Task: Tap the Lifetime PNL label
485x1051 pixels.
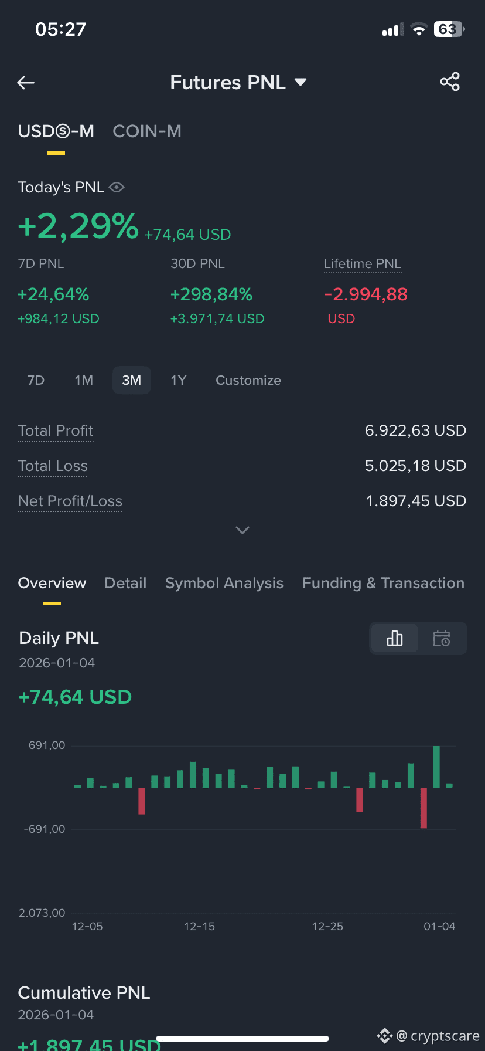Action: [363, 264]
